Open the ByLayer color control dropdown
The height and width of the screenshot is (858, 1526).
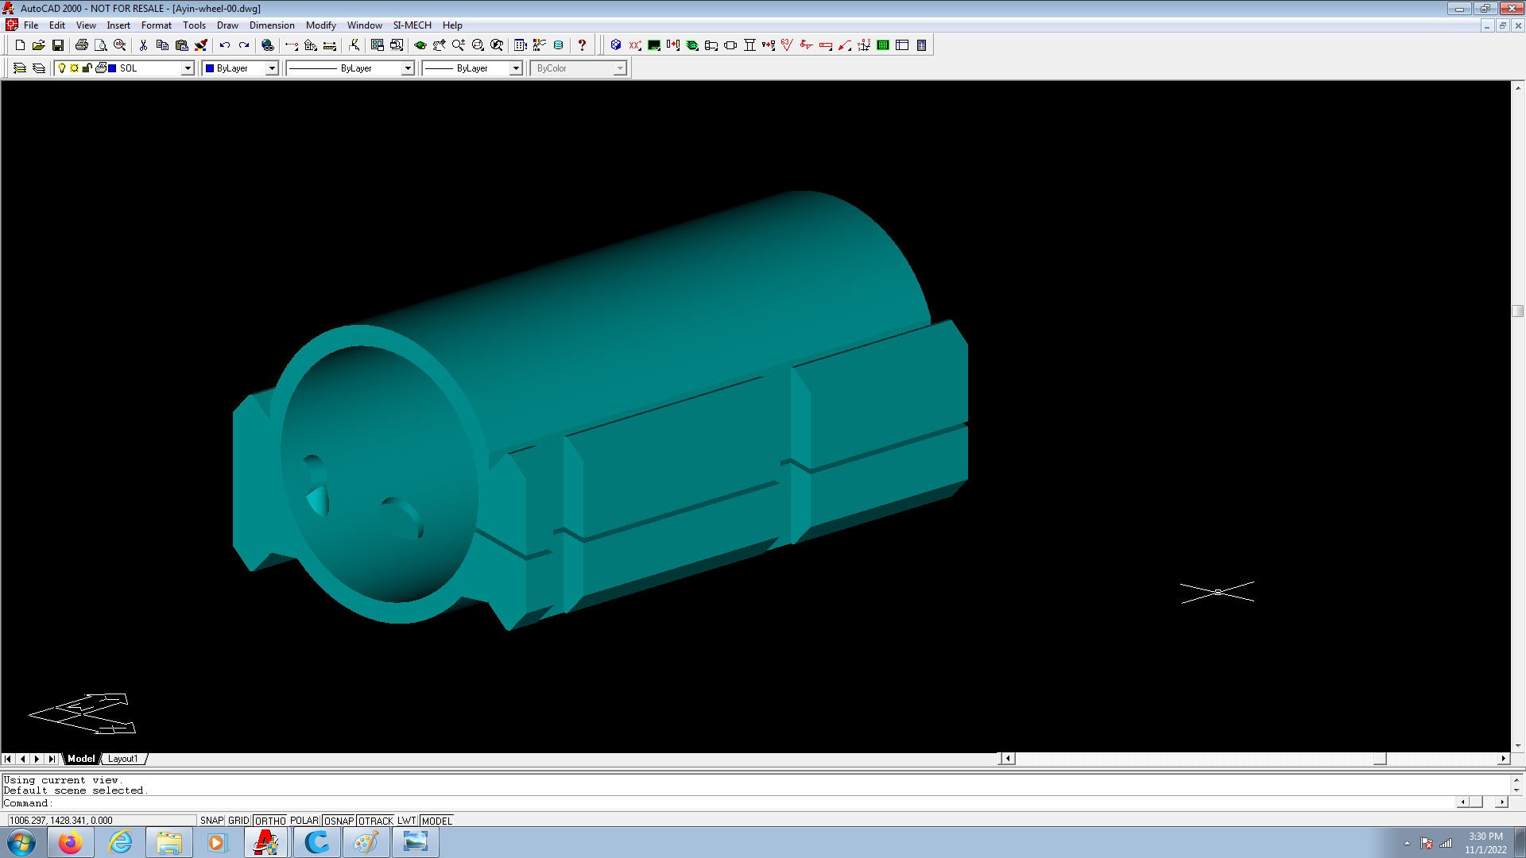pos(272,68)
